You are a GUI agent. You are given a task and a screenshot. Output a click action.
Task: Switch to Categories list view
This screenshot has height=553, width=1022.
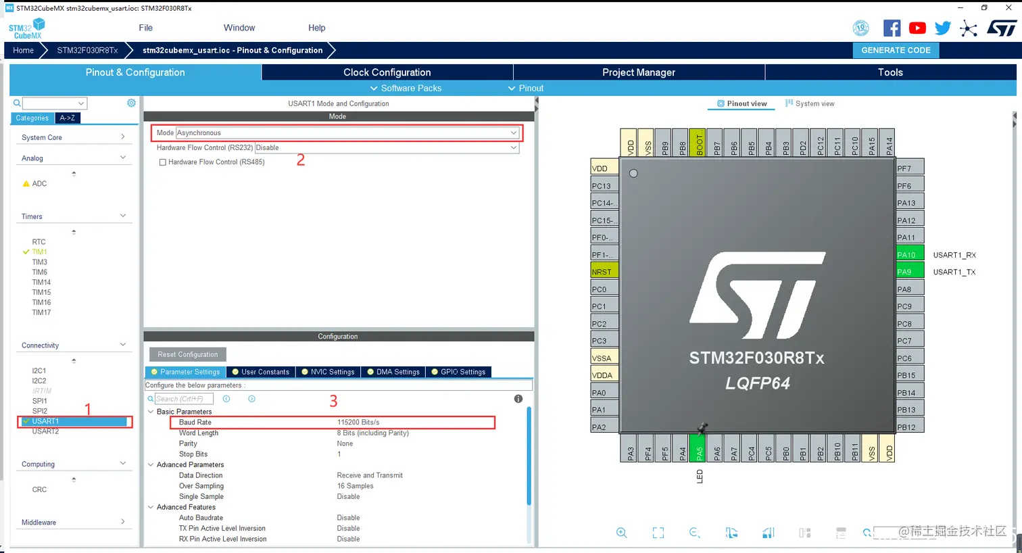[32, 118]
